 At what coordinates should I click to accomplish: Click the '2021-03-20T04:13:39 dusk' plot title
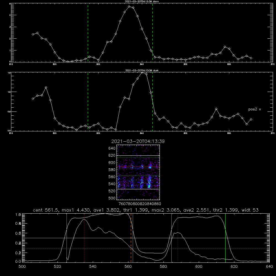click(142, 70)
